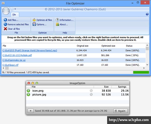Click the Saved 30.4KB summary text
The height and width of the screenshot is (124, 151).
point(71,111)
